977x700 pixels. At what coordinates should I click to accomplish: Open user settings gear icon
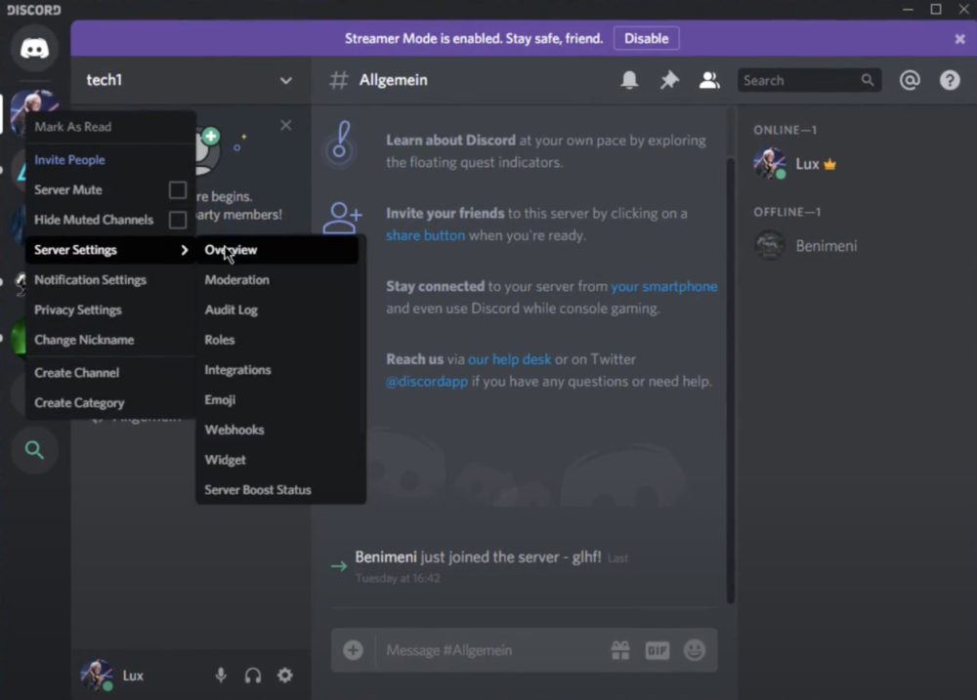pyautogui.click(x=284, y=676)
